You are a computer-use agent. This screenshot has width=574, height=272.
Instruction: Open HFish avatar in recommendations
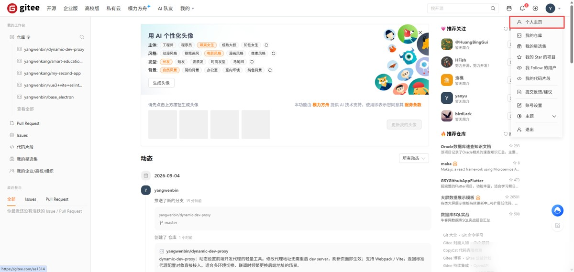click(447, 62)
